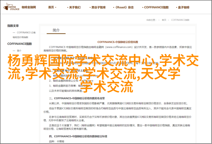This screenshot has width=212, height=144.
Task: Click the www.coffinance.com text in the first paragraph
Action: 119,47
